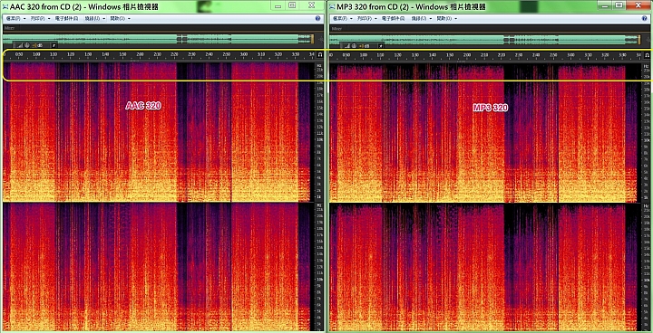The width and height of the screenshot is (653, 333).
Task: Click the headphone icon beside the MP3 timeline ruler
Action: (x=647, y=54)
